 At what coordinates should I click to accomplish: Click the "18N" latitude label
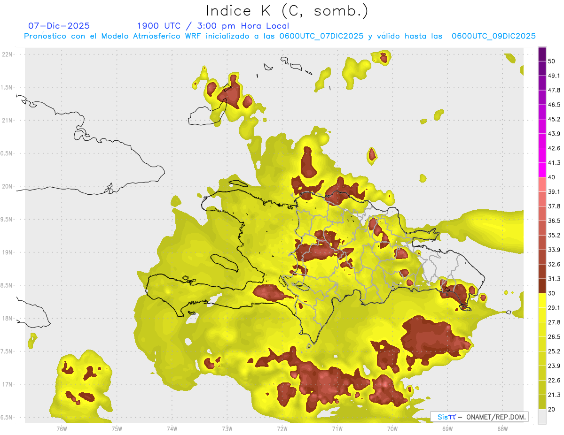(x=8, y=318)
